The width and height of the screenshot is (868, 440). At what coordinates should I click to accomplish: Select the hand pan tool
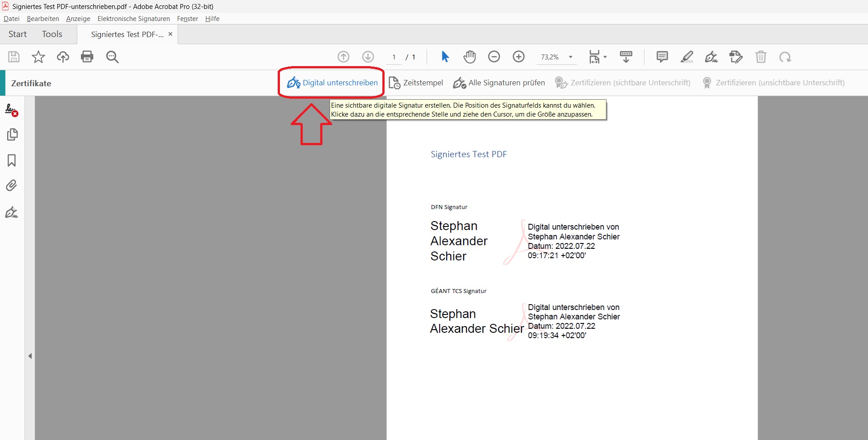pos(470,57)
